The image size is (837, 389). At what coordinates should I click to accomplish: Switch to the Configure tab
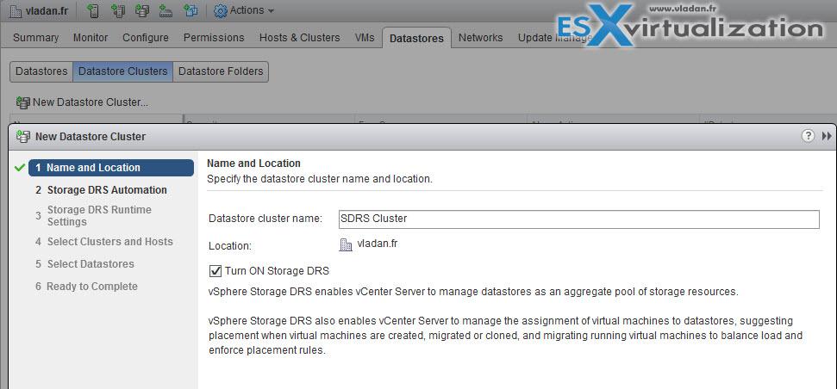[146, 38]
